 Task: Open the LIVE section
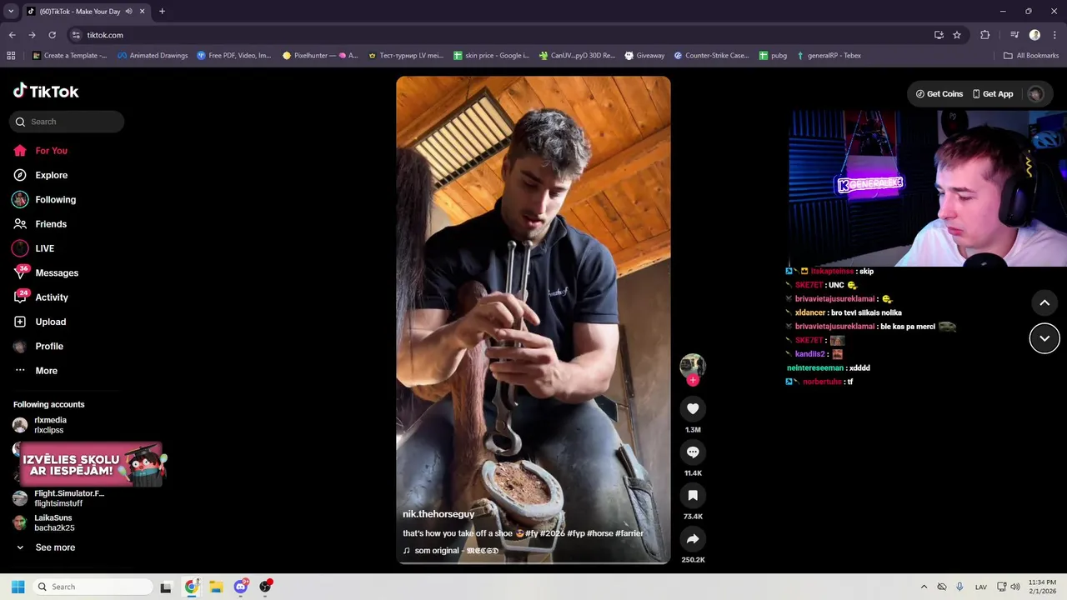click(33, 248)
